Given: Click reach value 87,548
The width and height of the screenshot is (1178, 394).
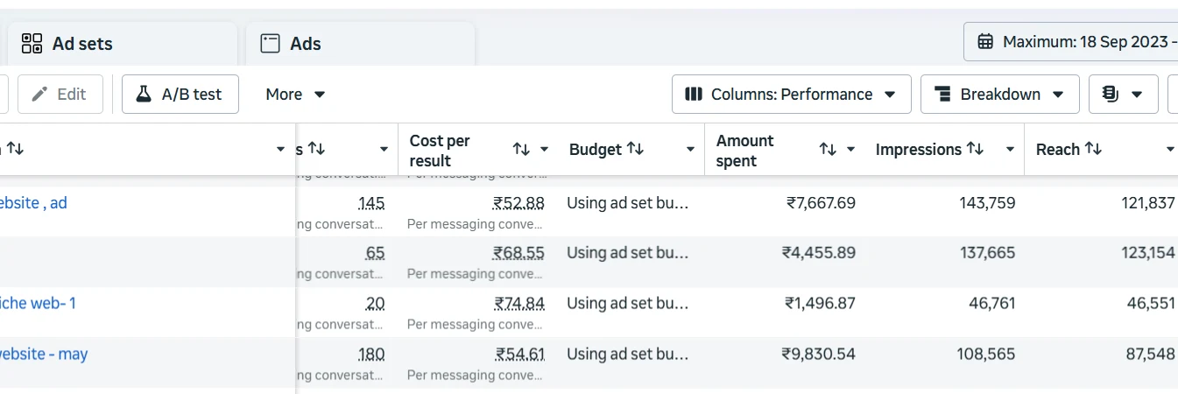Looking at the screenshot, I should (1152, 355).
